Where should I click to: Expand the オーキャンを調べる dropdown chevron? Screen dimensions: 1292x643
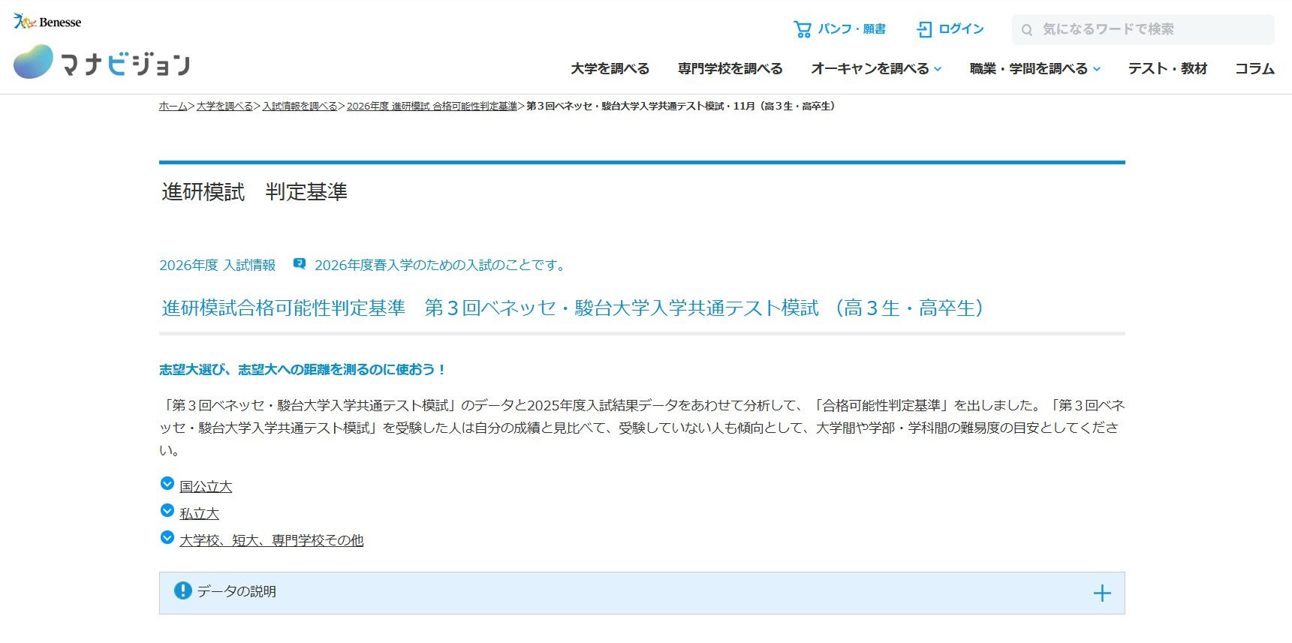point(938,69)
